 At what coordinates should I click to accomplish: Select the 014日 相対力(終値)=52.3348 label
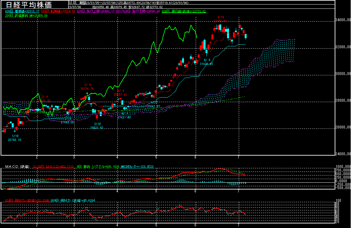[27, 201]
